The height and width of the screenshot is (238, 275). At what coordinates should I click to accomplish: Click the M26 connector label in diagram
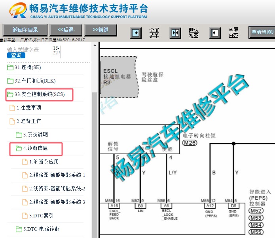pos(190,143)
